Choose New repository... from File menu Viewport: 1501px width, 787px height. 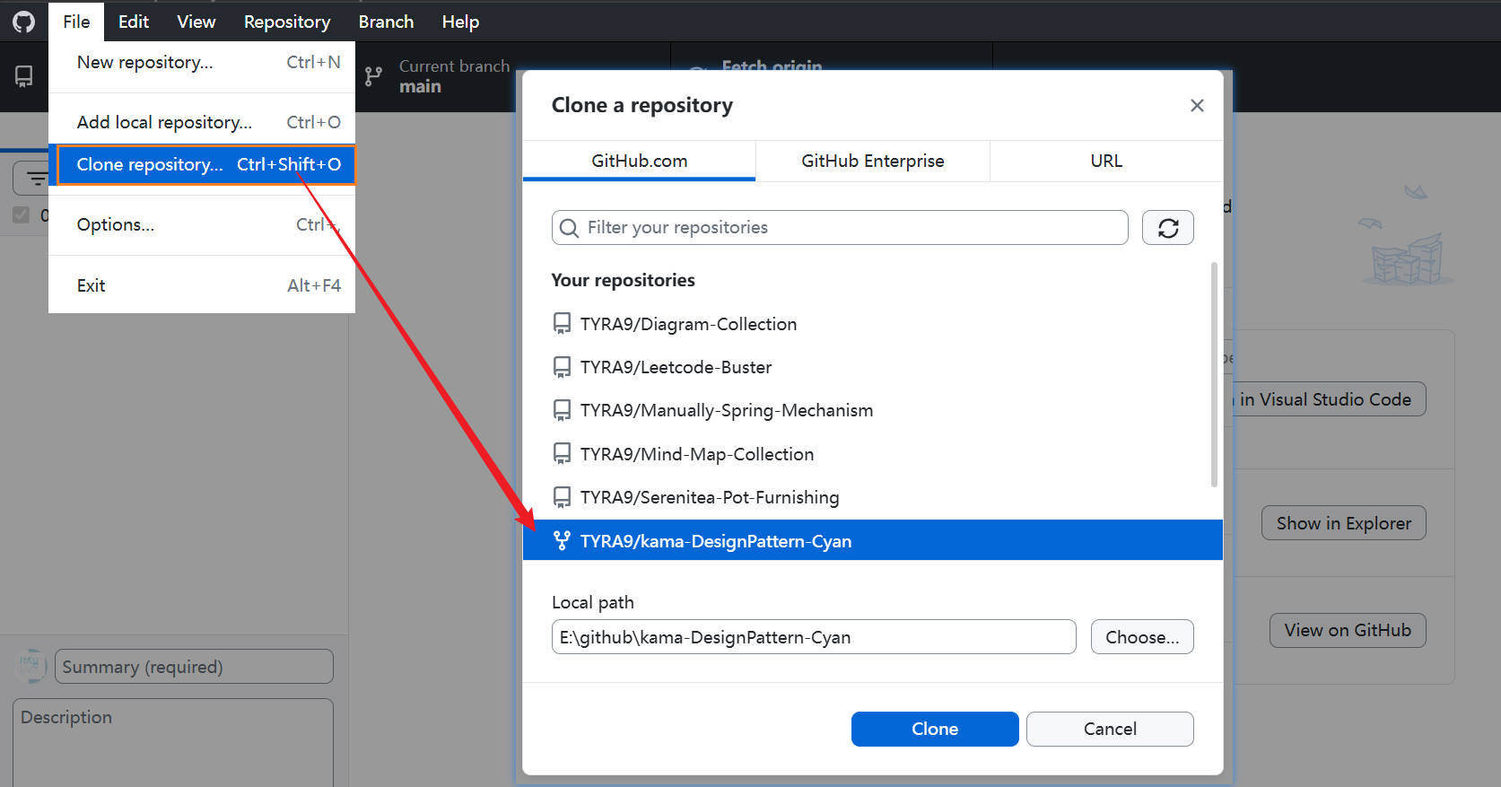click(202, 62)
